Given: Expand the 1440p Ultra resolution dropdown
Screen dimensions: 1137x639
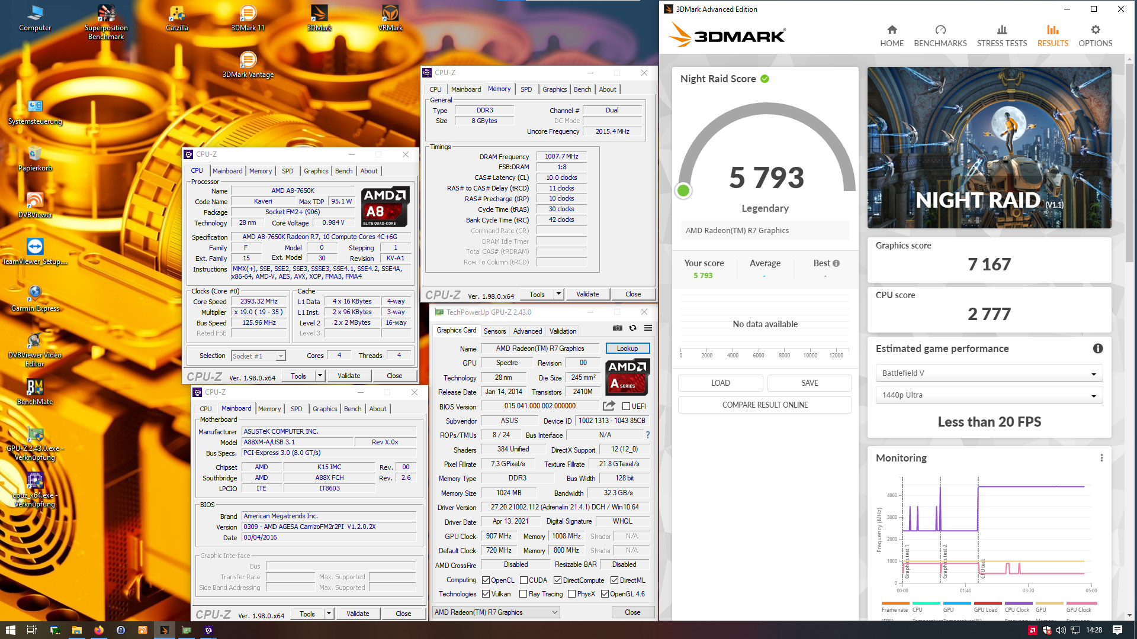Looking at the screenshot, I should (x=989, y=395).
